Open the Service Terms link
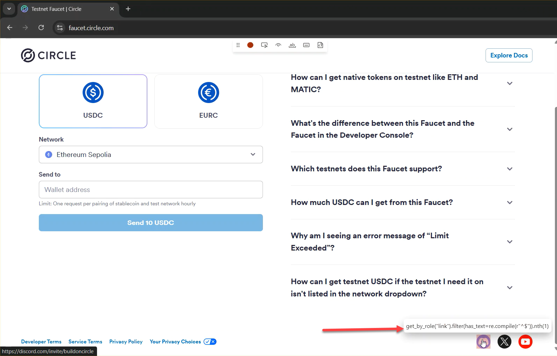 [85, 342]
